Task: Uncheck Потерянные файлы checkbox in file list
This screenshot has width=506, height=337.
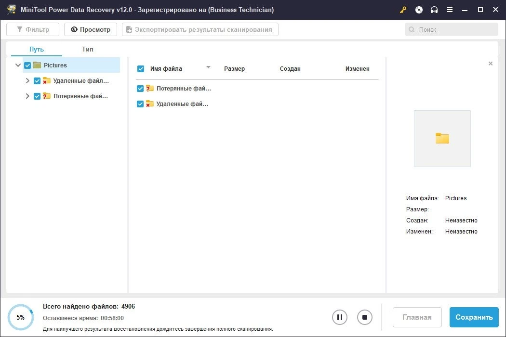Action: tap(140, 89)
